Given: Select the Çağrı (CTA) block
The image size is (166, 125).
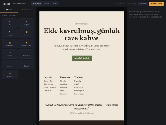Looking at the screenshot, I should click(26, 44).
